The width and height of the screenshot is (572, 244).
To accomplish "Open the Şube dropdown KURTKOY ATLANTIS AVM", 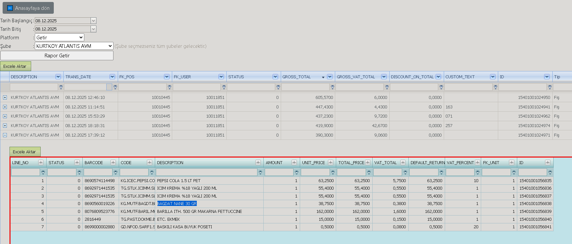I will tap(74, 46).
